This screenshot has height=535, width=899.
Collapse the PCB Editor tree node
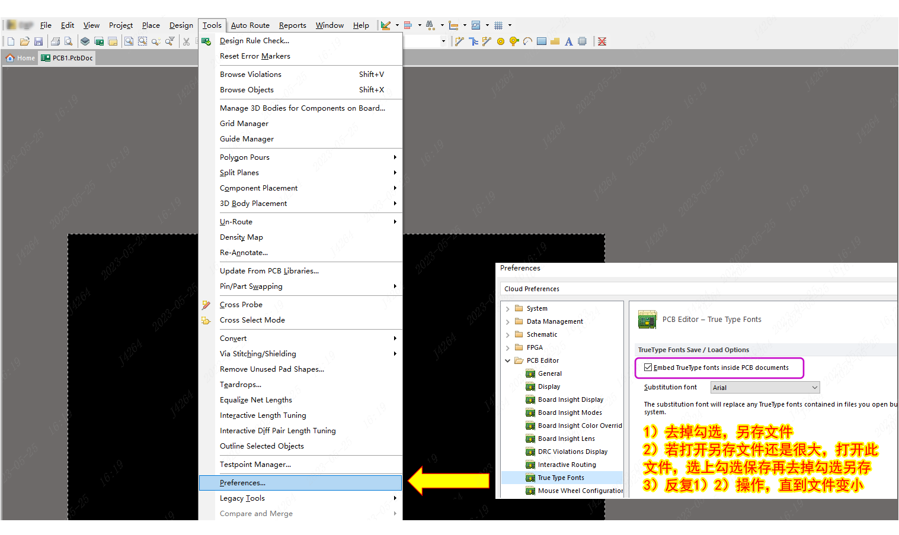(x=508, y=360)
